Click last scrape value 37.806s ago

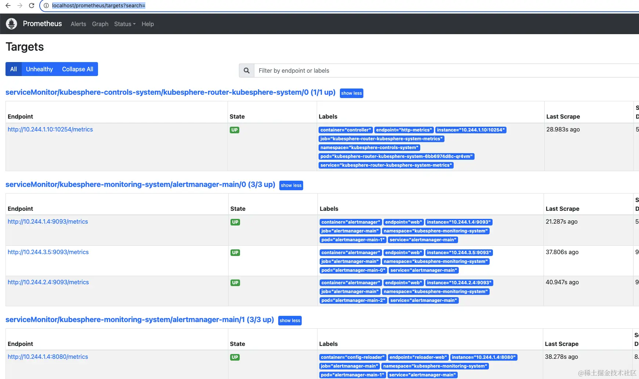562,252
